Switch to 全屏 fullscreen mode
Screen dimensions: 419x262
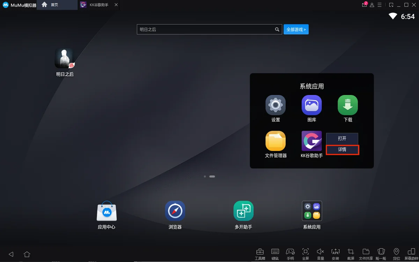coord(306,254)
